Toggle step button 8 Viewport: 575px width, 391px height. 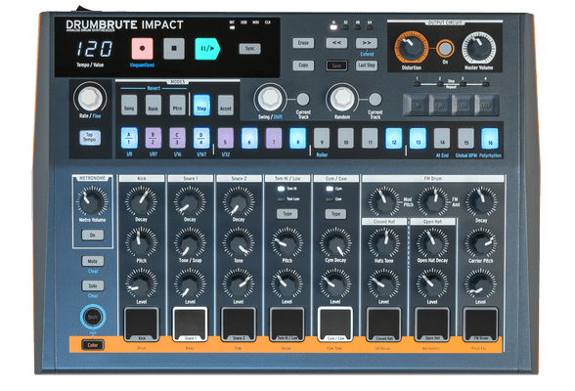click(x=297, y=138)
